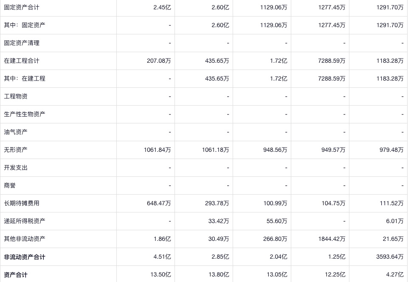
Task: Click the 固定资产合计 row label
Action: 22,7
